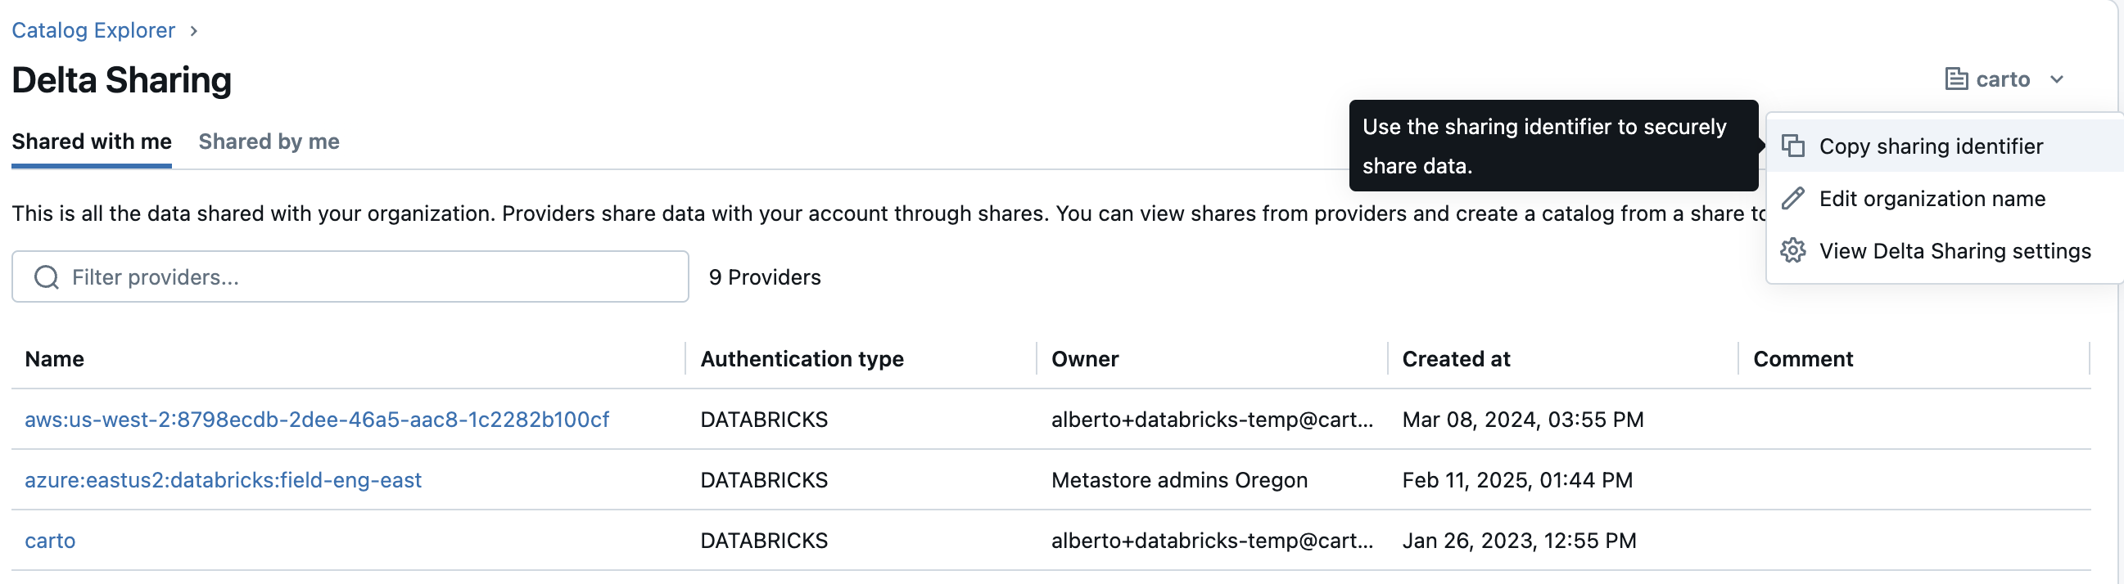Click the pencil icon for Edit organization name
This screenshot has height=584, width=2124.
1792,199
